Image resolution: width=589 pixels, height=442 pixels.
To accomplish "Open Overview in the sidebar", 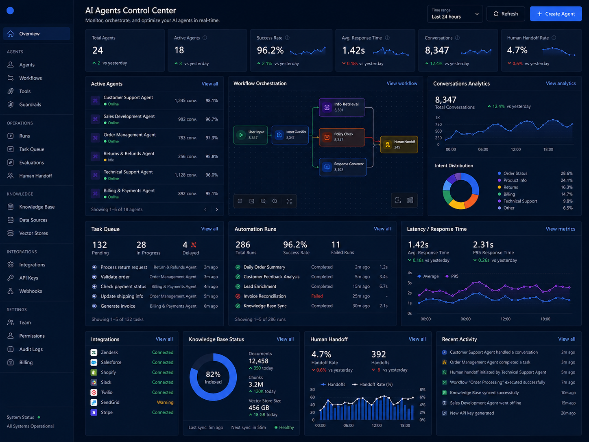I will click(37, 34).
